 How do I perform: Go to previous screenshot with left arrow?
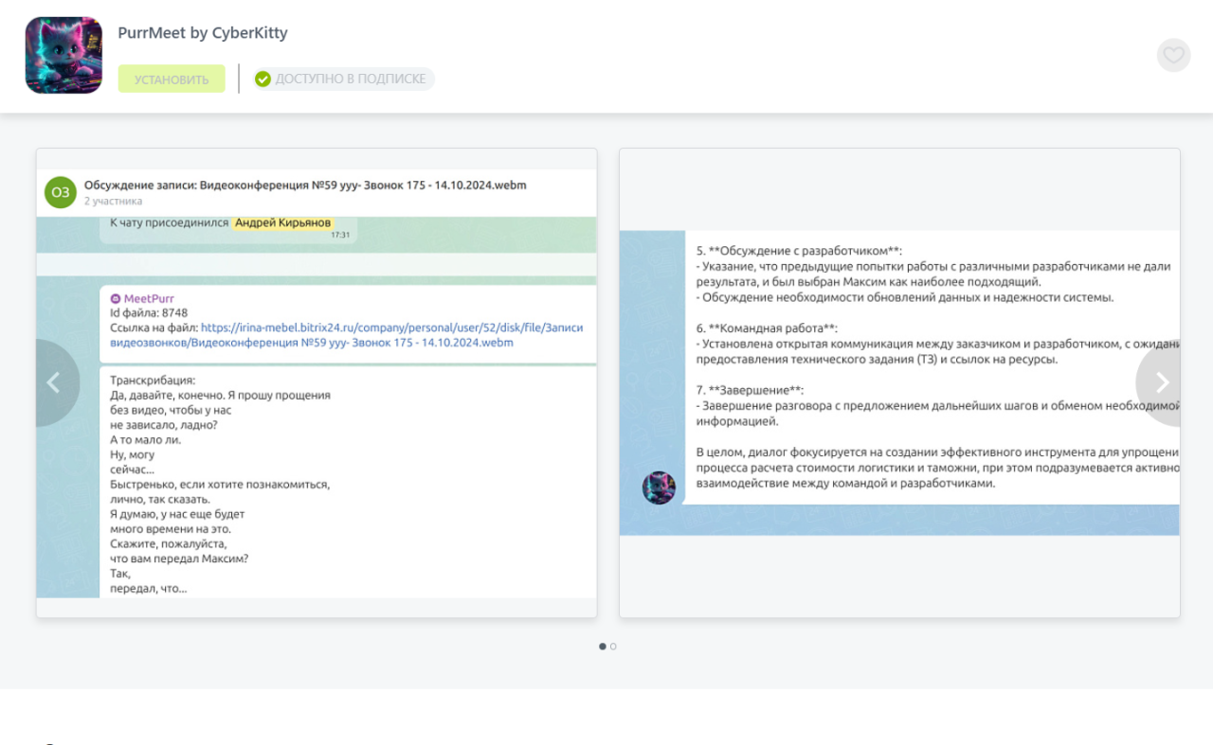pos(54,382)
